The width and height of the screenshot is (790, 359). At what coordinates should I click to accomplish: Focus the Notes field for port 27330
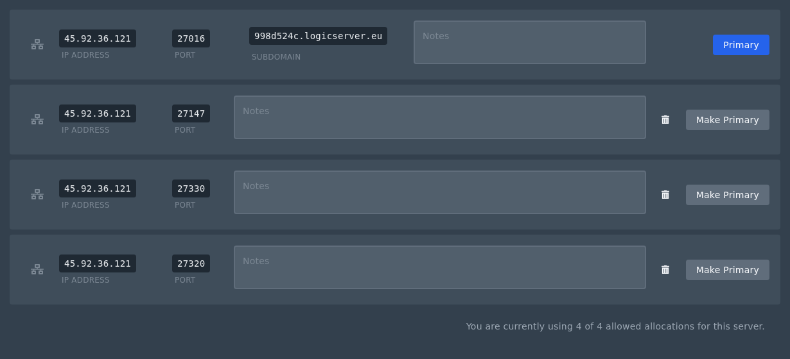coord(440,192)
